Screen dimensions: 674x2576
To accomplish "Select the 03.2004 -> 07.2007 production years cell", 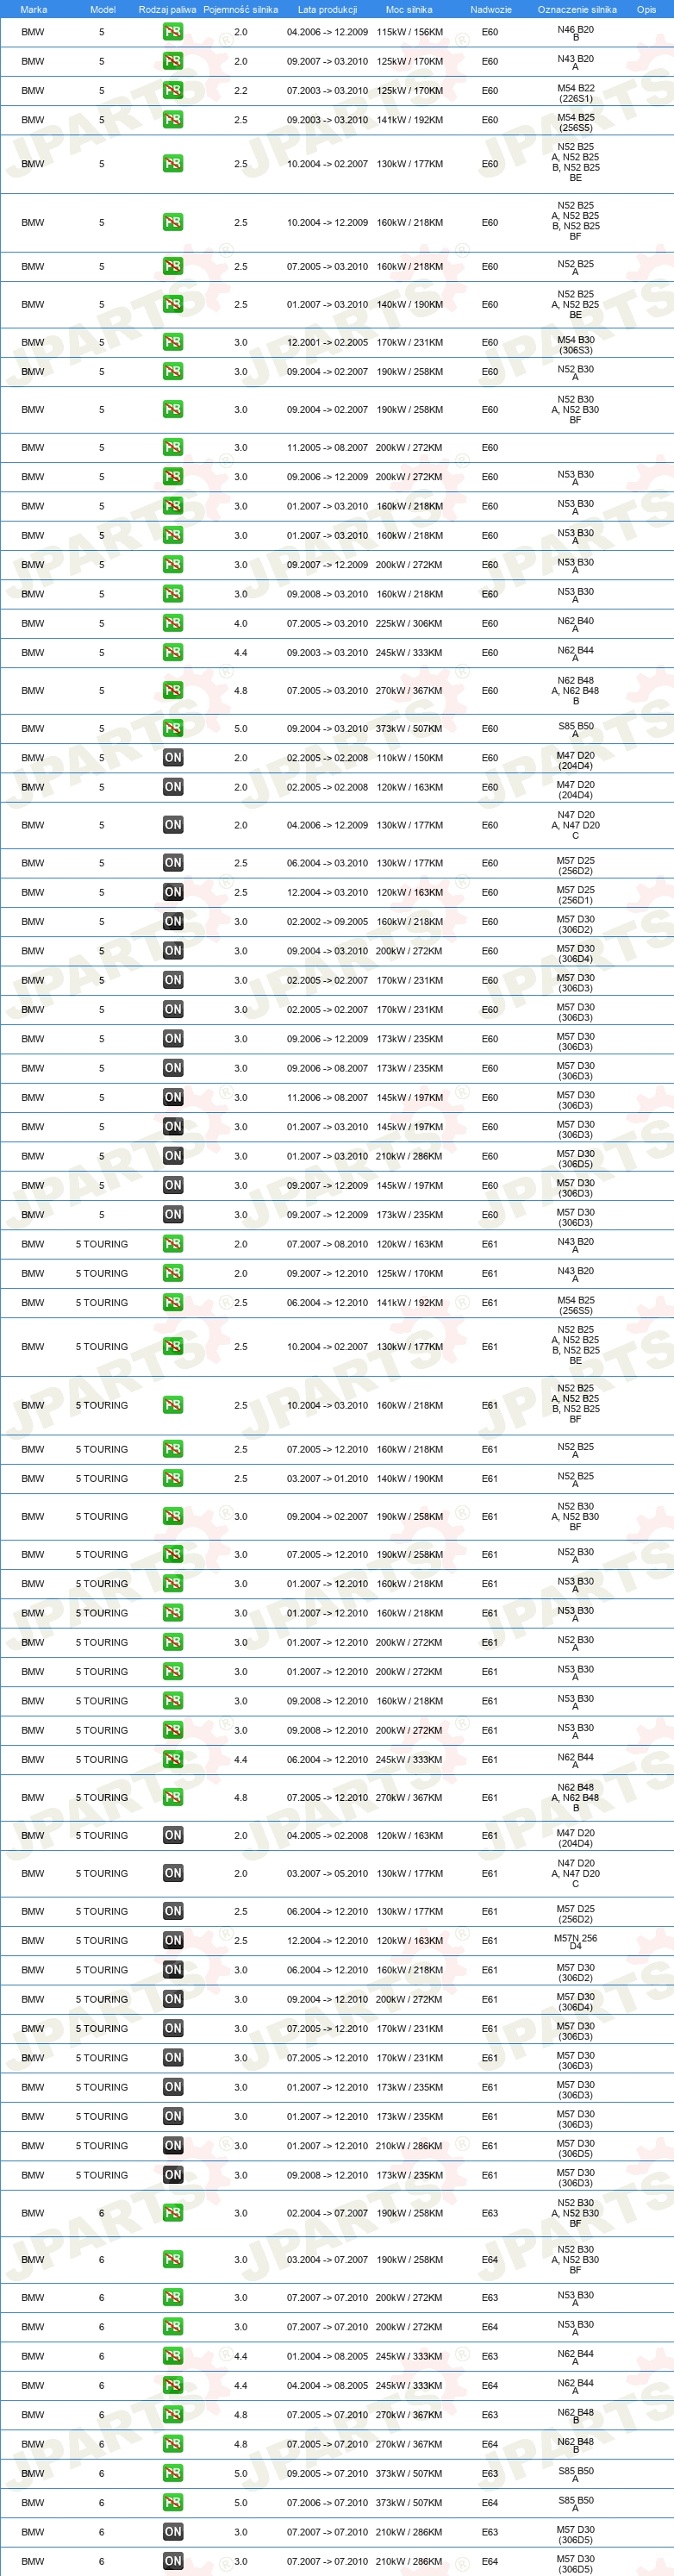I will click(327, 2259).
